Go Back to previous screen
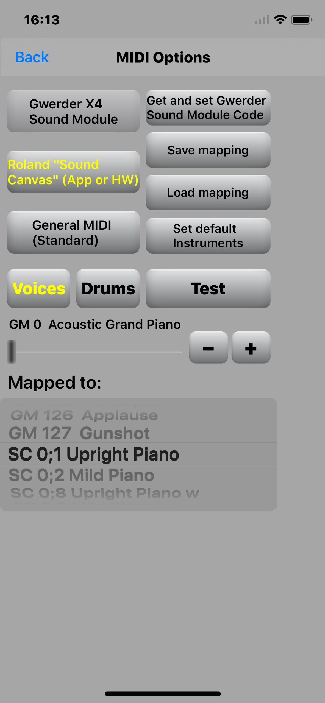This screenshot has height=703, width=325. [32, 57]
